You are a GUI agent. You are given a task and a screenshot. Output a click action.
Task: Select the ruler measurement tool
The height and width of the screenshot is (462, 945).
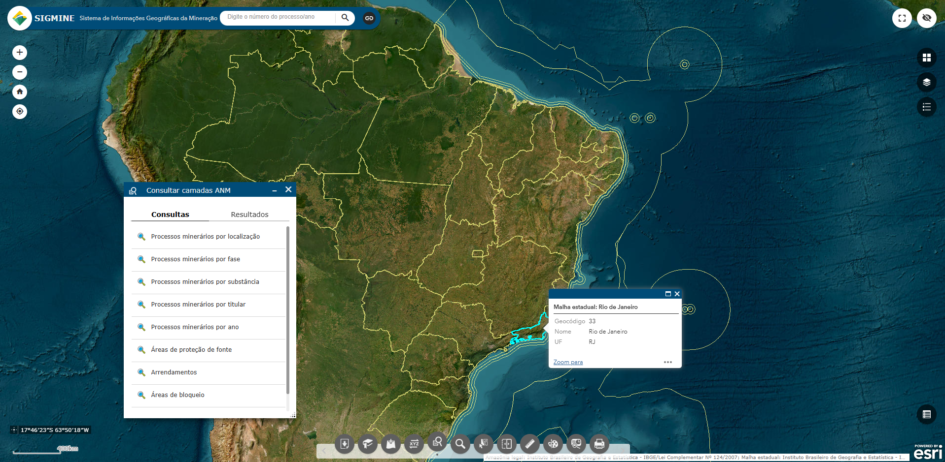click(529, 444)
